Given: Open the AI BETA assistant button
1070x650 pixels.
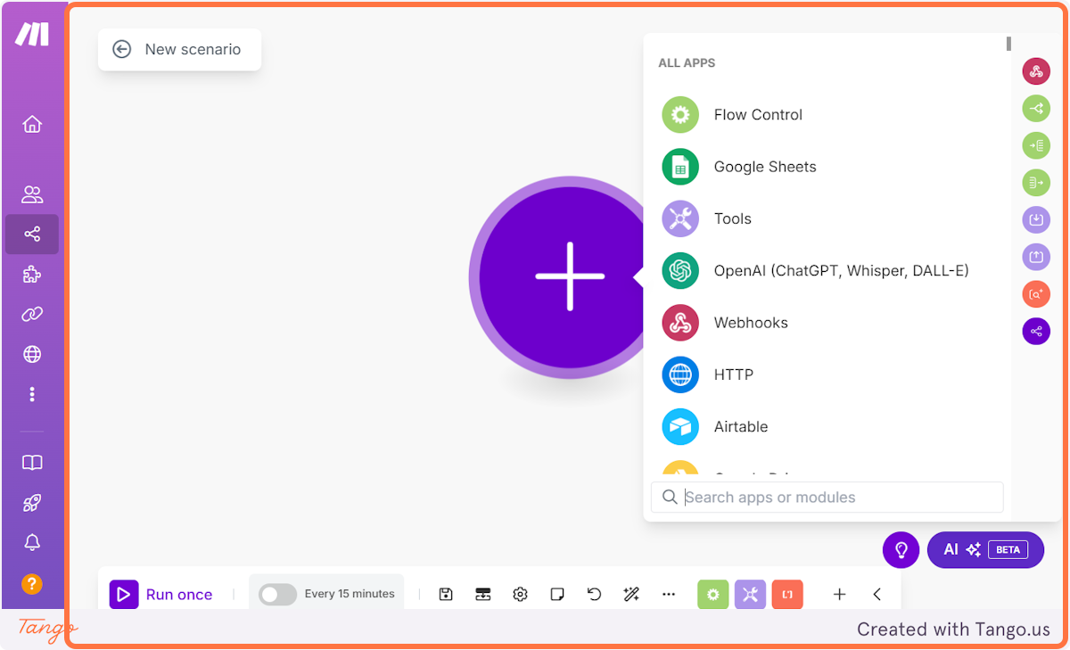Looking at the screenshot, I should point(985,549).
